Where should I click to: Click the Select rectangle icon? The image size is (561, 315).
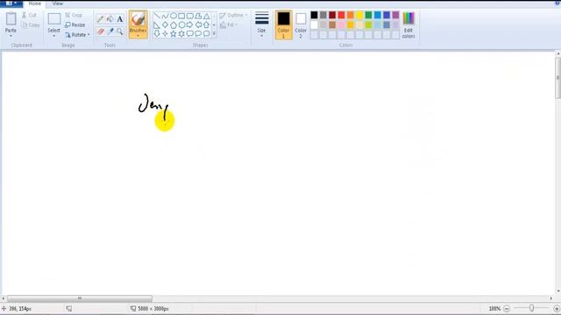[54, 19]
